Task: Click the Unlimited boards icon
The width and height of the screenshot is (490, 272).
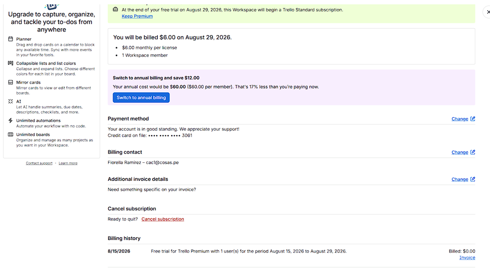Action: [10, 135]
